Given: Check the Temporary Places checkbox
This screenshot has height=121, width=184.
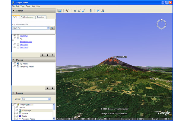Looking at the screenshot, I should tap(15, 66).
